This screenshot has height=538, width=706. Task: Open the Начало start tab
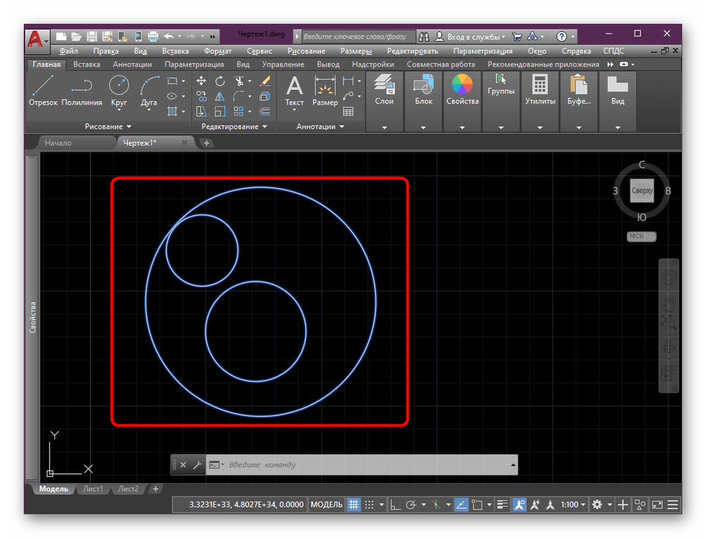click(x=58, y=143)
